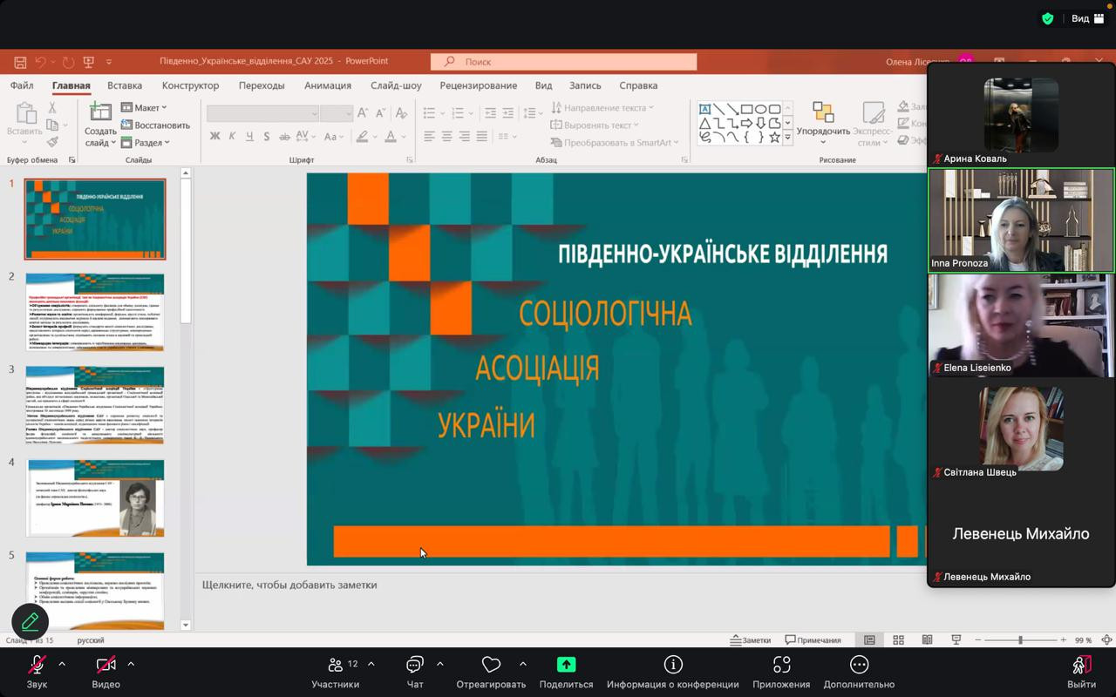Open the Apps icon in Zoom toolbar
Screen dimensions: 1116x697
(781, 666)
